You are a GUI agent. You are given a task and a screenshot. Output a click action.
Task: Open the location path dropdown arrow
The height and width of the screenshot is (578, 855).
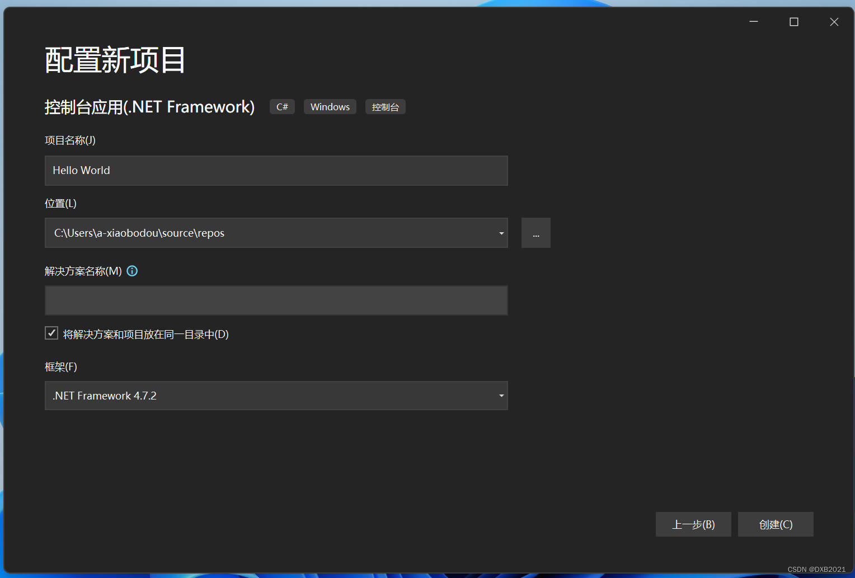click(501, 233)
